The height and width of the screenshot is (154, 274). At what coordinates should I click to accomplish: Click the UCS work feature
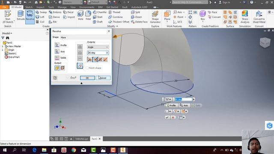pos(178,22)
